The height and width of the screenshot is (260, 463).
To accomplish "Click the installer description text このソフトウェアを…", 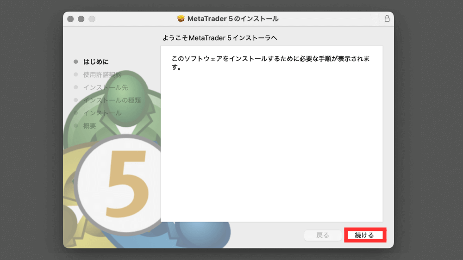I will coord(270,63).
